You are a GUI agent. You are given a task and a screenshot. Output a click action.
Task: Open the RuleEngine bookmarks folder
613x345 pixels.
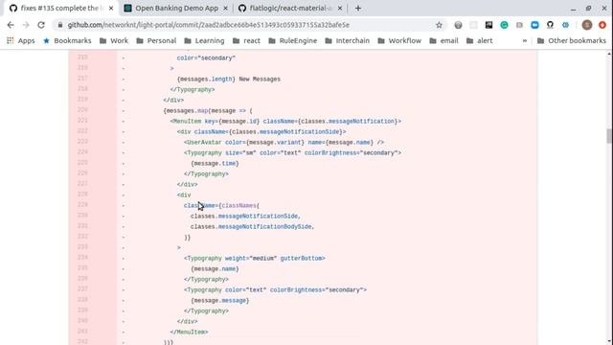tap(292, 40)
